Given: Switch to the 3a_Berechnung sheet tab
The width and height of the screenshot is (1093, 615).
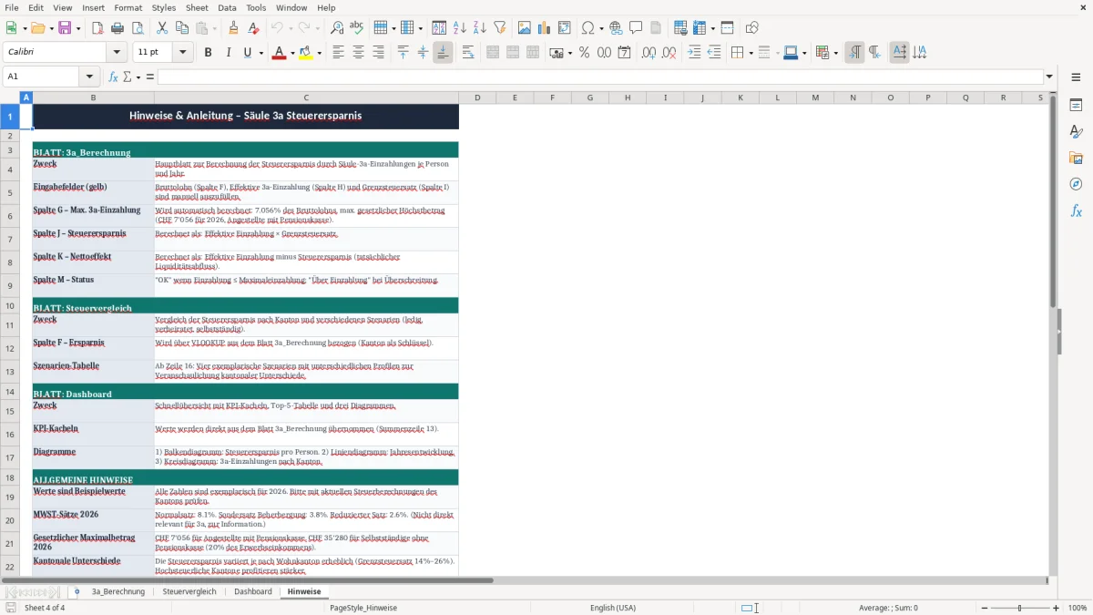Looking at the screenshot, I should coord(117,591).
